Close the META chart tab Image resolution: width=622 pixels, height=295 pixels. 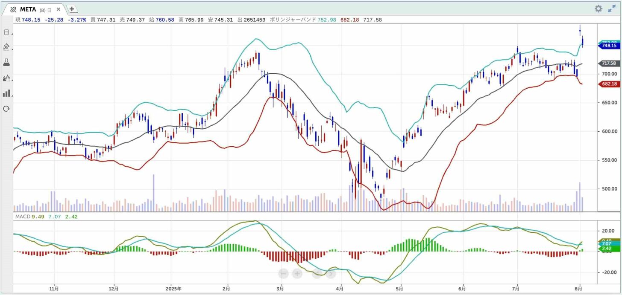pos(59,9)
